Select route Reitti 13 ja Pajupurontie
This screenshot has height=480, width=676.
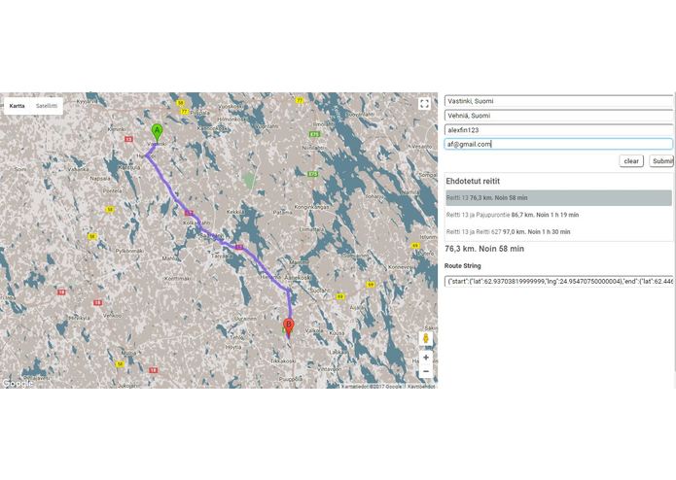point(558,215)
